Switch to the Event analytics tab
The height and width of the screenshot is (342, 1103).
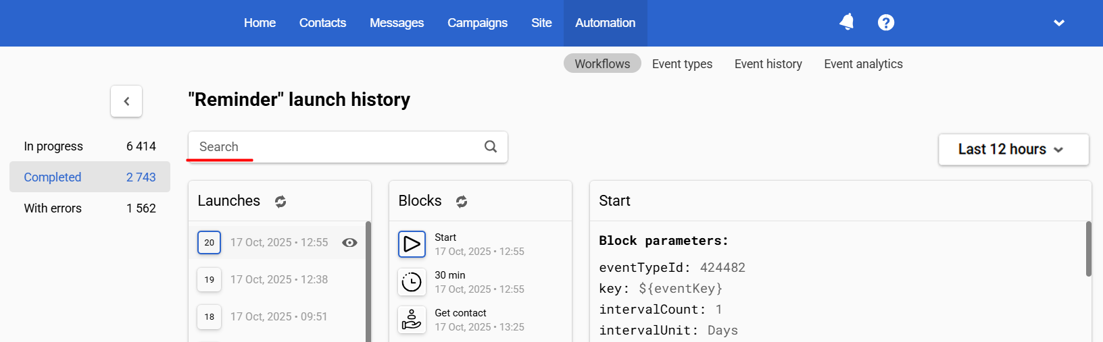[x=863, y=63]
